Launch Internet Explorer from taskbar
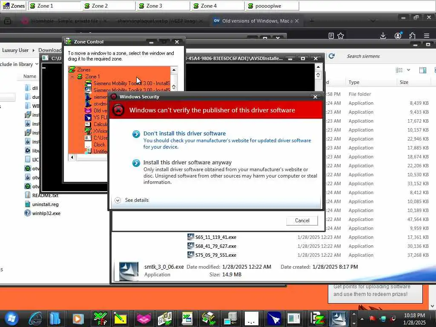Image resolution: width=436 pixels, height=327 pixels. pos(35,318)
